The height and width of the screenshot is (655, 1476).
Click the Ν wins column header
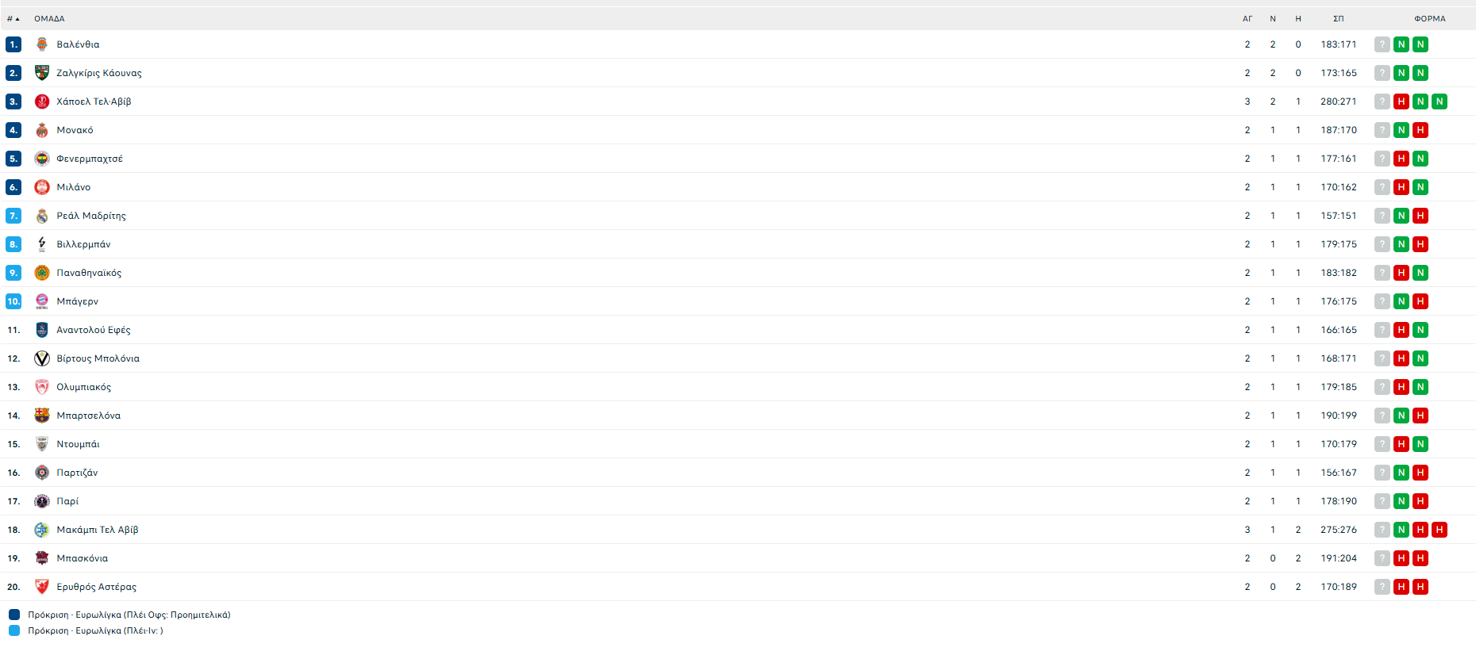(1273, 18)
